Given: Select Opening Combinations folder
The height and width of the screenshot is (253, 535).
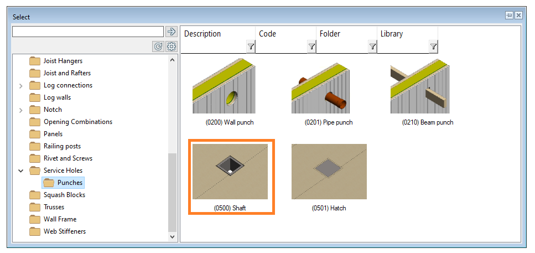Looking at the screenshot, I should click(x=78, y=122).
